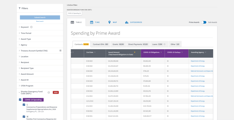
Task: Uncheck the COVID-19 Spending checkbox
Action: pyautogui.click(x=20, y=100)
